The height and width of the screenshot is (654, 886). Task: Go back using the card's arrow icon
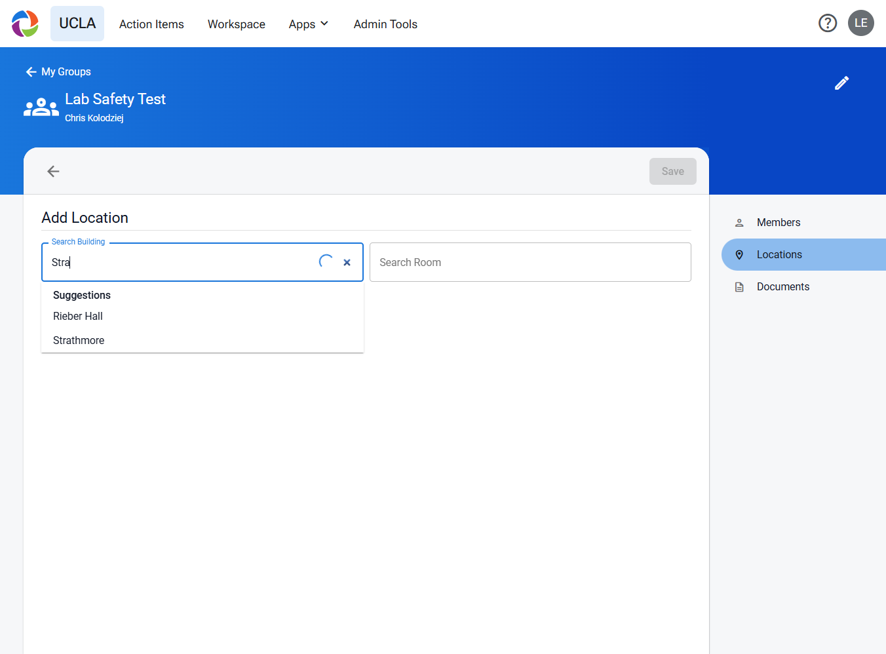53,171
